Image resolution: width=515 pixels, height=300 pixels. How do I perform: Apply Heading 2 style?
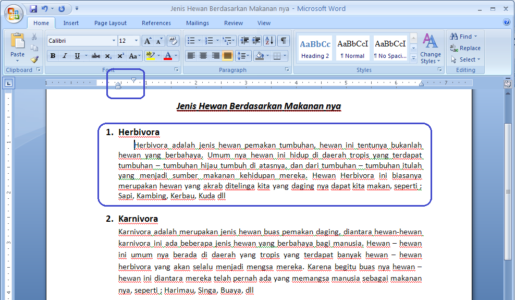click(315, 49)
